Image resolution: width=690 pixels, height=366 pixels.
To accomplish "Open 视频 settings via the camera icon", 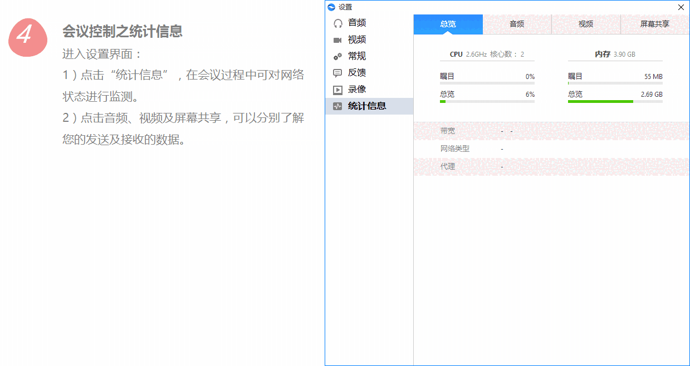I will tap(338, 39).
